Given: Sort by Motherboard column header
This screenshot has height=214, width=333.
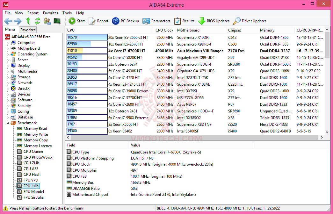Looking at the screenshot, I should pos(200,30).
